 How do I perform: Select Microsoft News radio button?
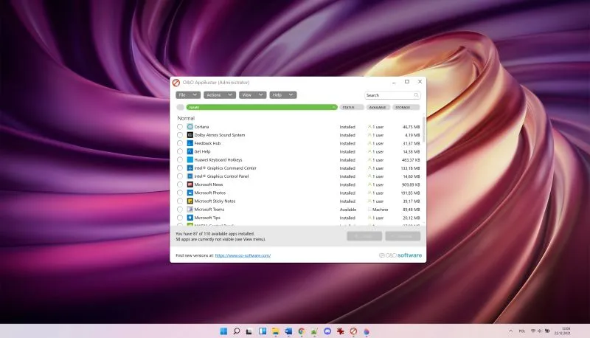click(x=180, y=184)
